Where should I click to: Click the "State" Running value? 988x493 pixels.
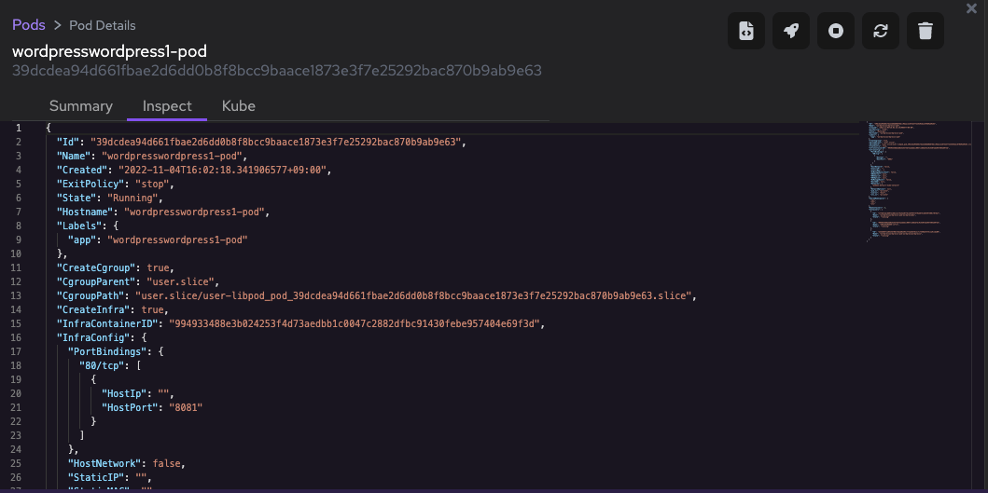(132, 198)
